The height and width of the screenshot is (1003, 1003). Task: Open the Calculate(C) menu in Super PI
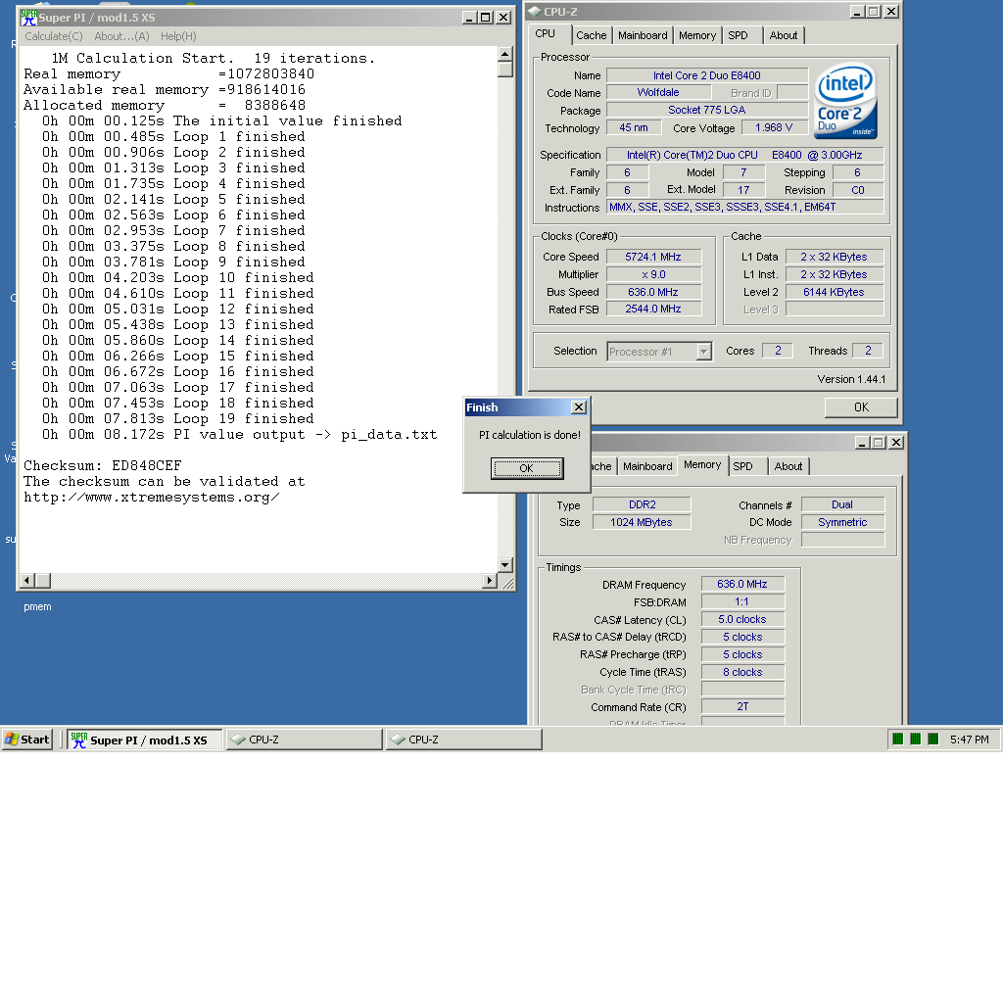pyautogui.click(x=54, y=36)
